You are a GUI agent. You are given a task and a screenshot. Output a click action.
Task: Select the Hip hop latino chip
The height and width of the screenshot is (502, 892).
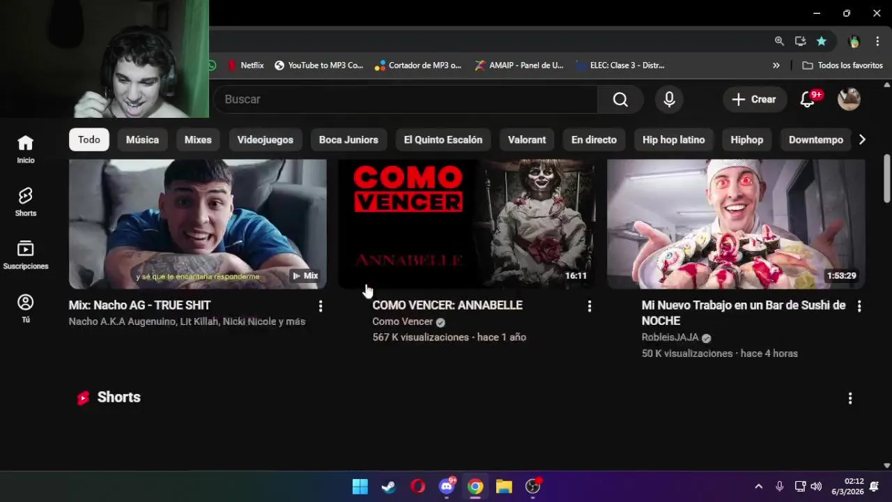(673, 139)
